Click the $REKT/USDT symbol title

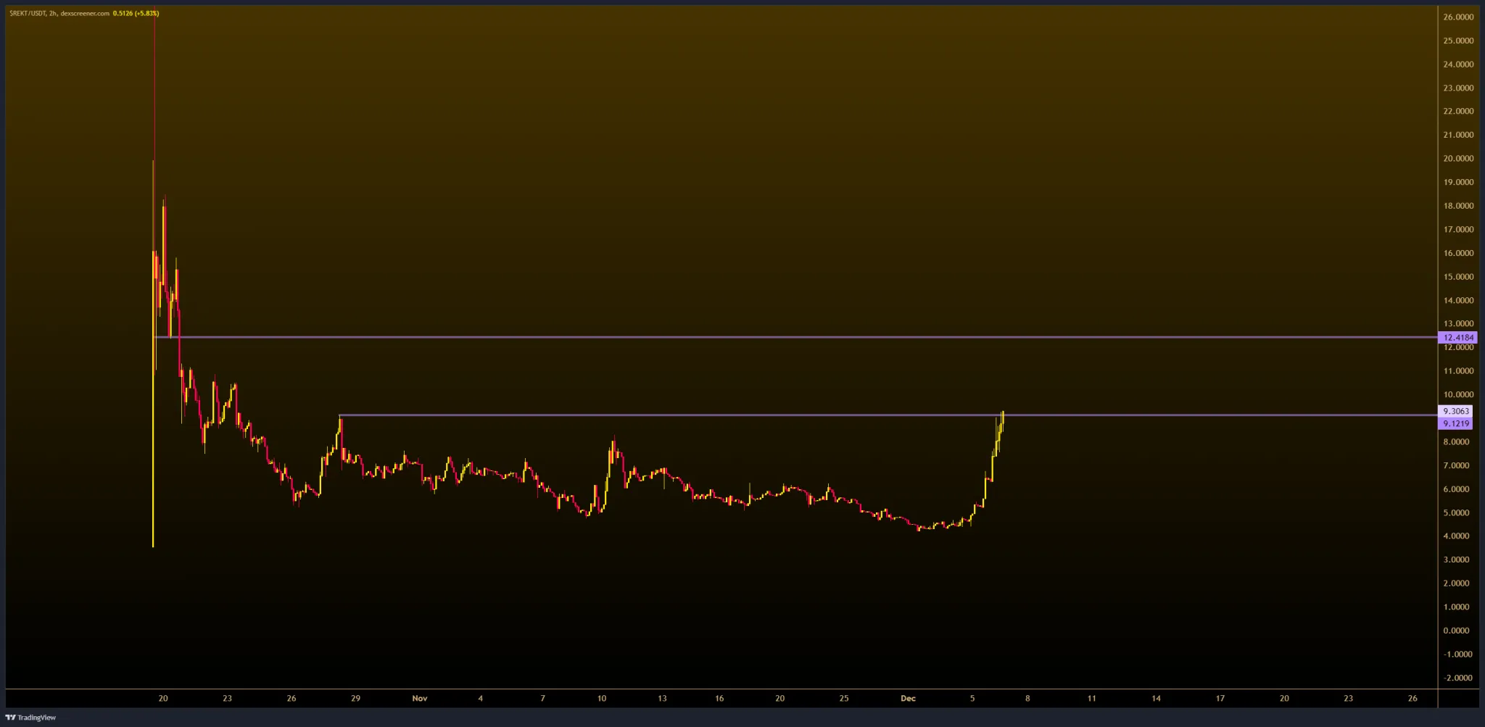click(28, 13)
